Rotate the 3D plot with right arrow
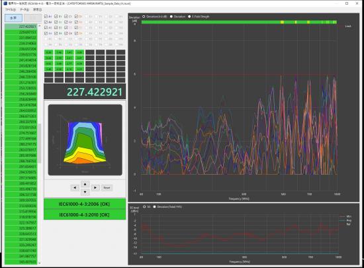The height and width of the screenshot is (268, 364). coord(95,188)
